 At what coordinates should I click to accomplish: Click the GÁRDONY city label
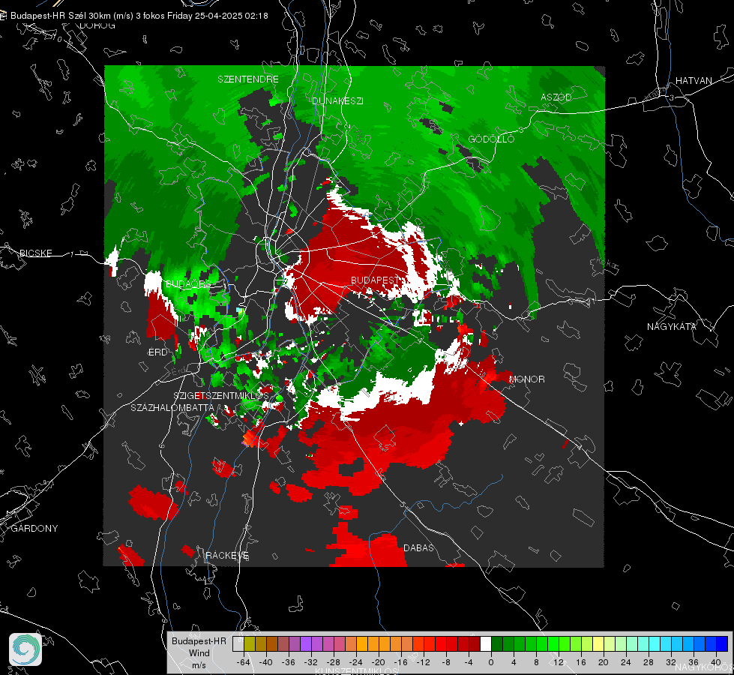coord(34,529)
